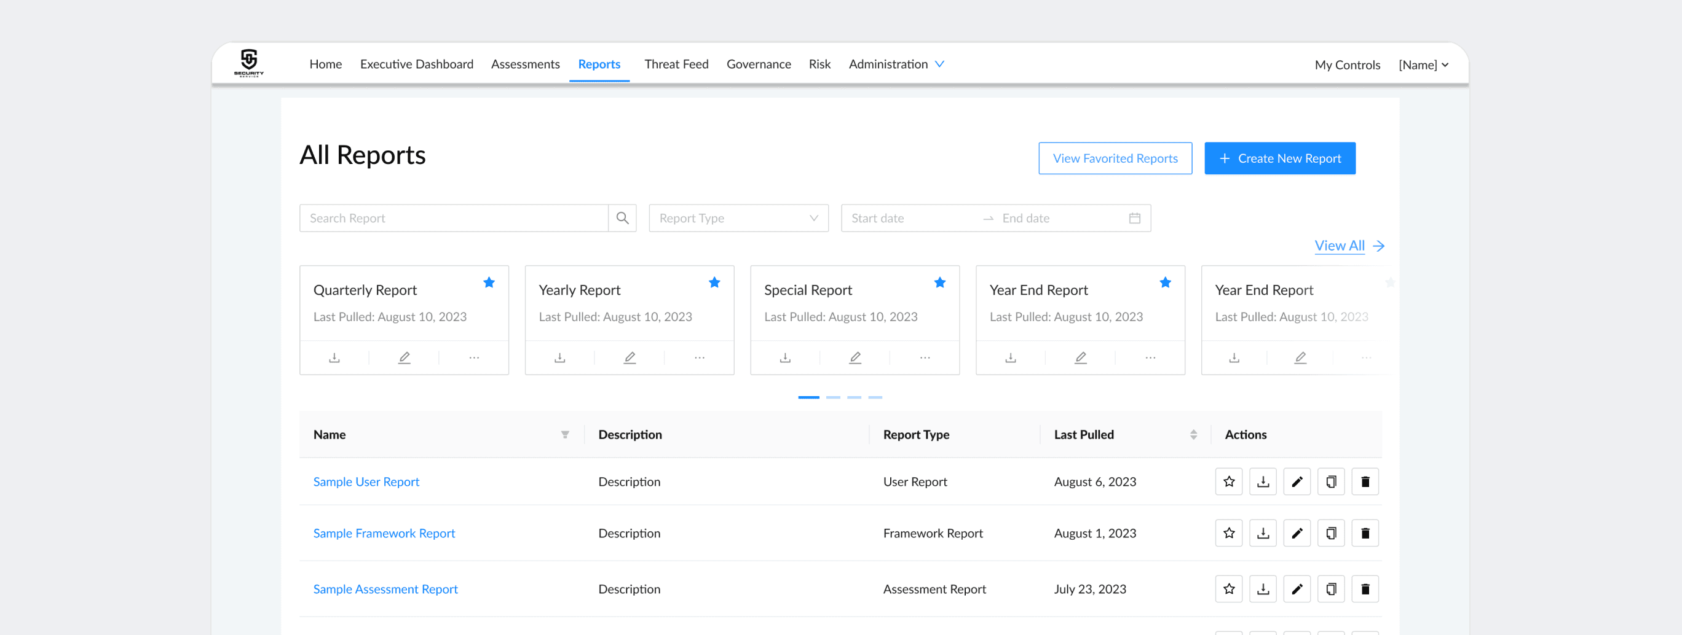This screenshot has width=1682, height=635.
Task: Expand the Administration menu
Action: click(x=896, y=64)
